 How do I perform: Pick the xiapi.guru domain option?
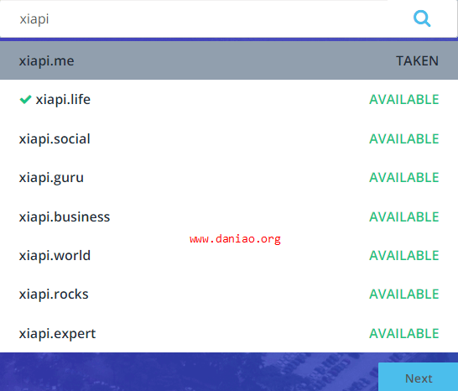(229, 177)
